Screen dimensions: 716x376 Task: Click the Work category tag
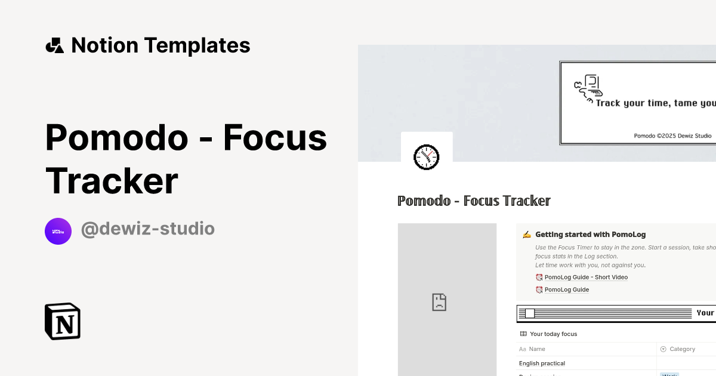pyautogui.click(x=669, y=375)
